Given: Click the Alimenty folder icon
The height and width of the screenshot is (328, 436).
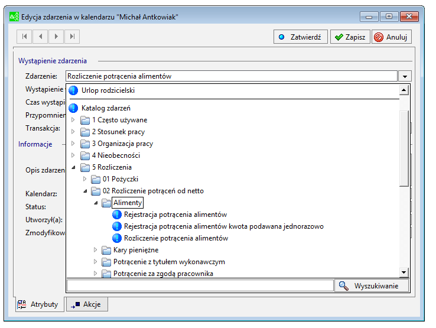Looking at the screenshot, I should tap(106, 203).
